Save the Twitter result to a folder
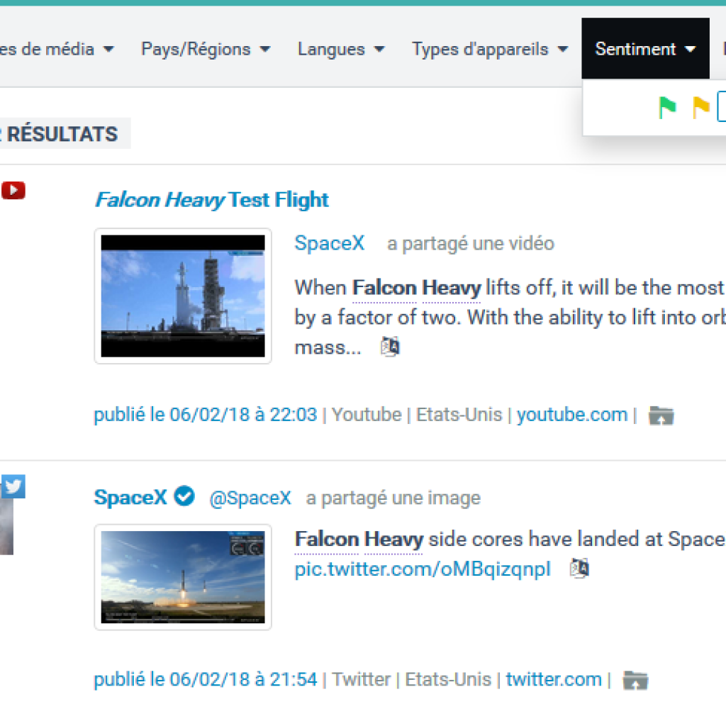Viewport: 726px width, 726px height. coord(636,680)
